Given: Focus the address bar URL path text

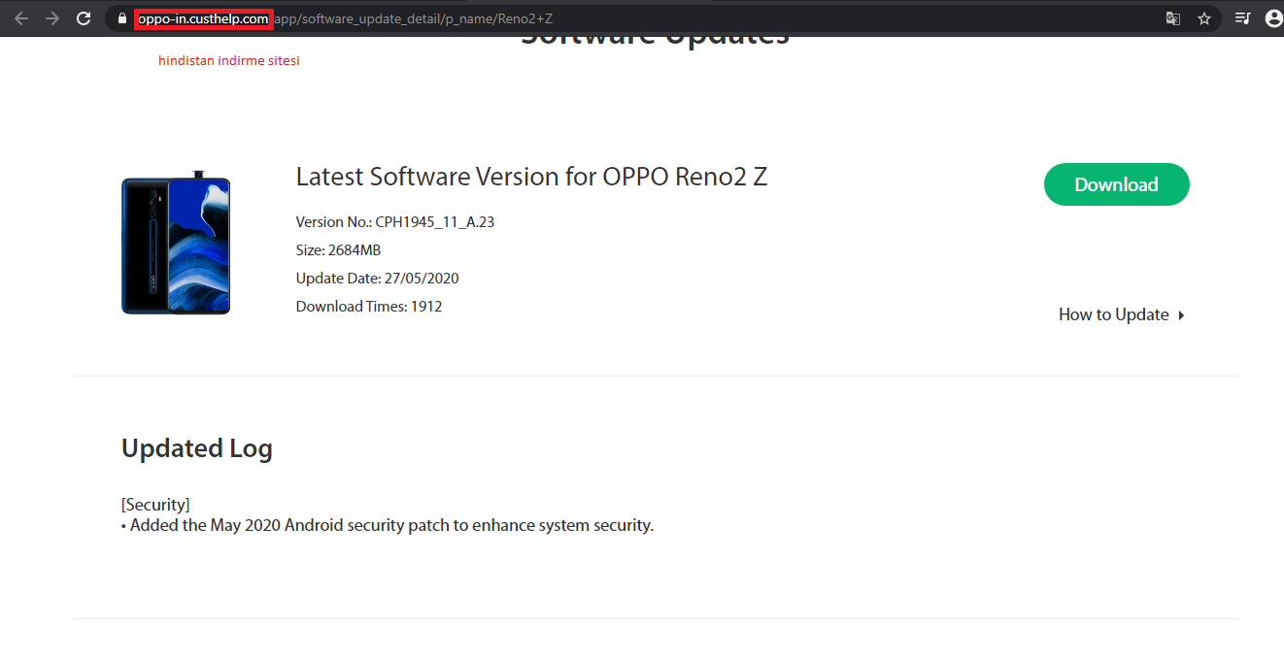Looking at the screenshot, I should 414,18.
